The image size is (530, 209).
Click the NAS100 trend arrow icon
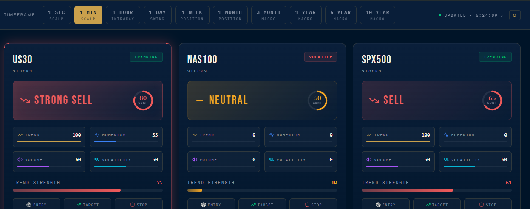195,135
